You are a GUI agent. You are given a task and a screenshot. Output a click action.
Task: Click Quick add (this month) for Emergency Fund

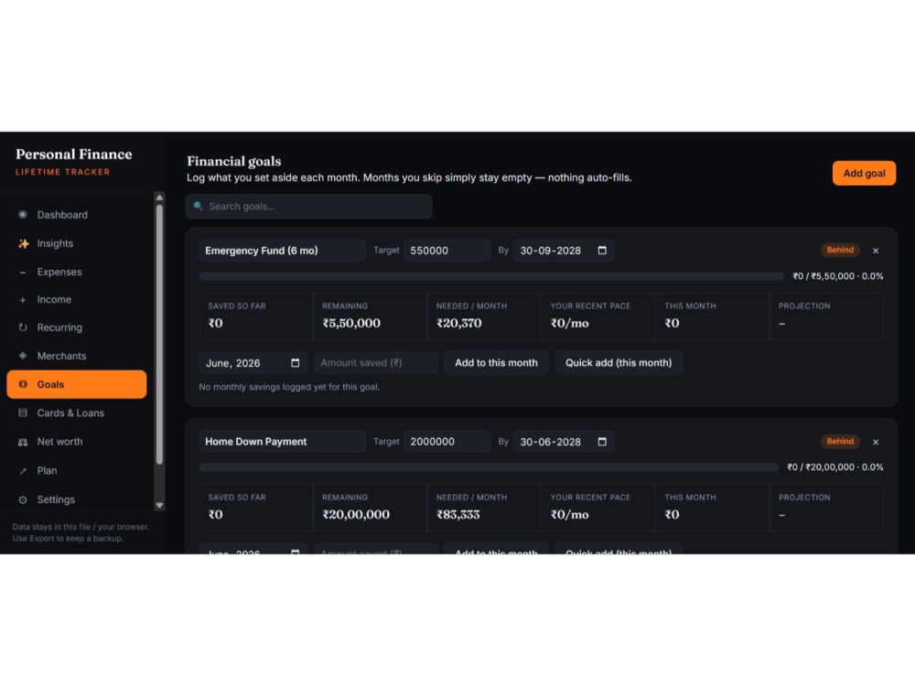pos(618,363)
